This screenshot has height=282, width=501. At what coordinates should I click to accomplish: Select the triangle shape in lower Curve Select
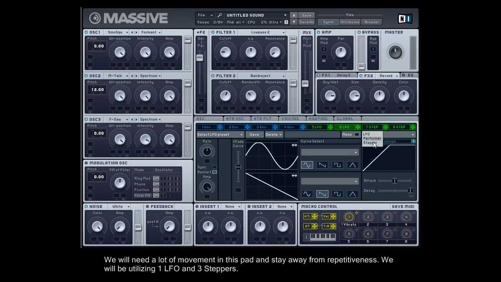tap(353, 194)
